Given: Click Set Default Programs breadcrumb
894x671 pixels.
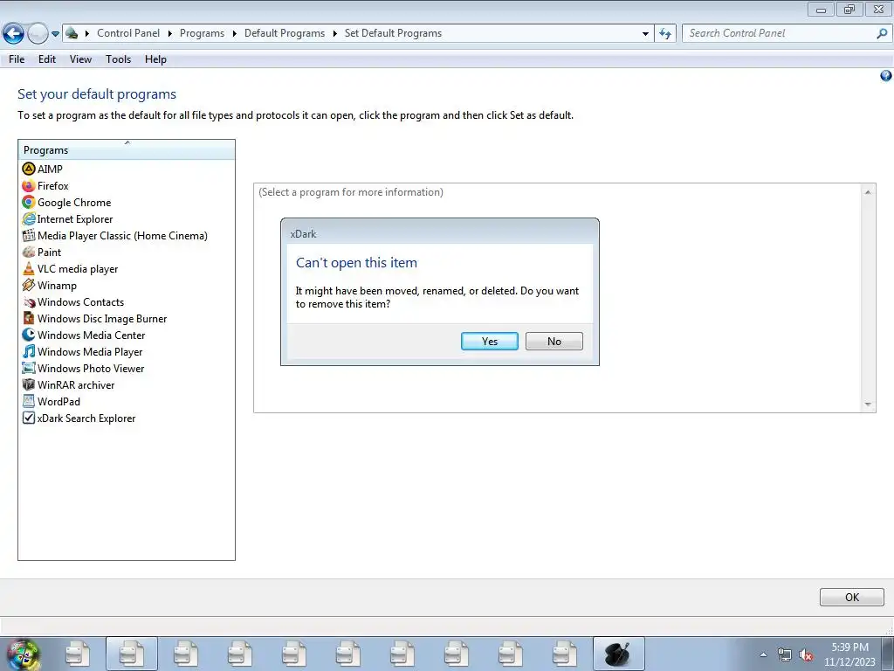Looking at the screenshot, I should click(x=393, y=33).
